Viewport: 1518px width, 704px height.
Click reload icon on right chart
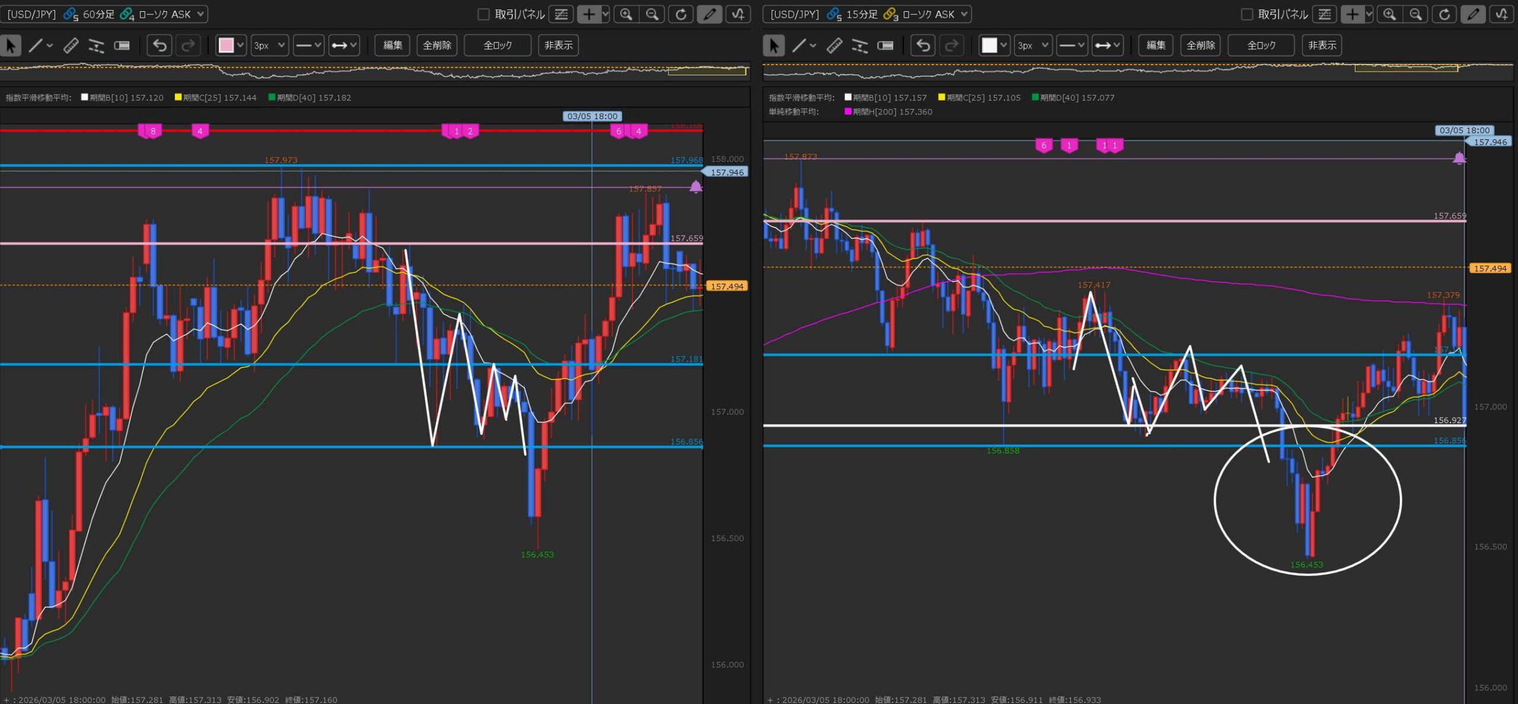[x=1444, y=14]
